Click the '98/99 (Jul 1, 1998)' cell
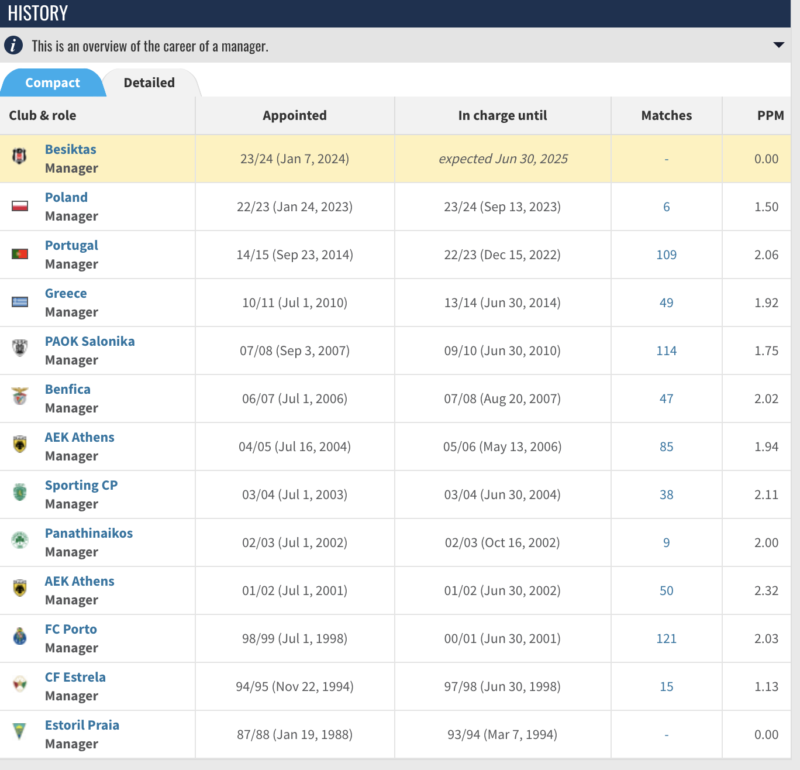Viewport: 800px width, 770px height. coord(295,638)
